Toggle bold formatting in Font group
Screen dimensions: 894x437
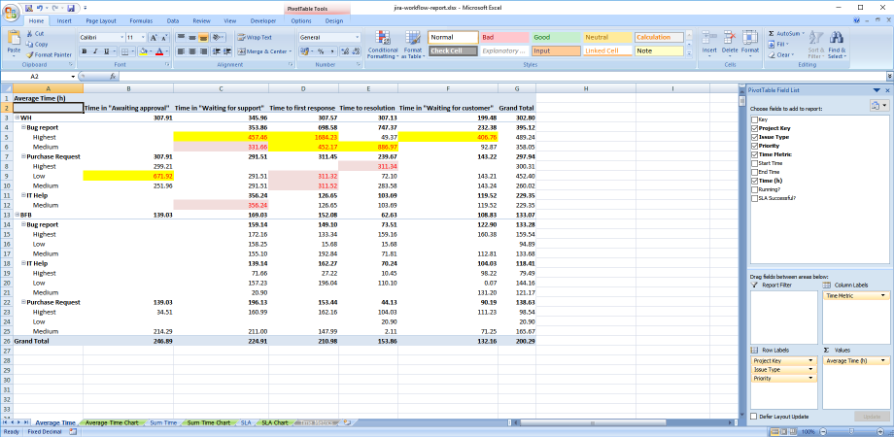83,51
